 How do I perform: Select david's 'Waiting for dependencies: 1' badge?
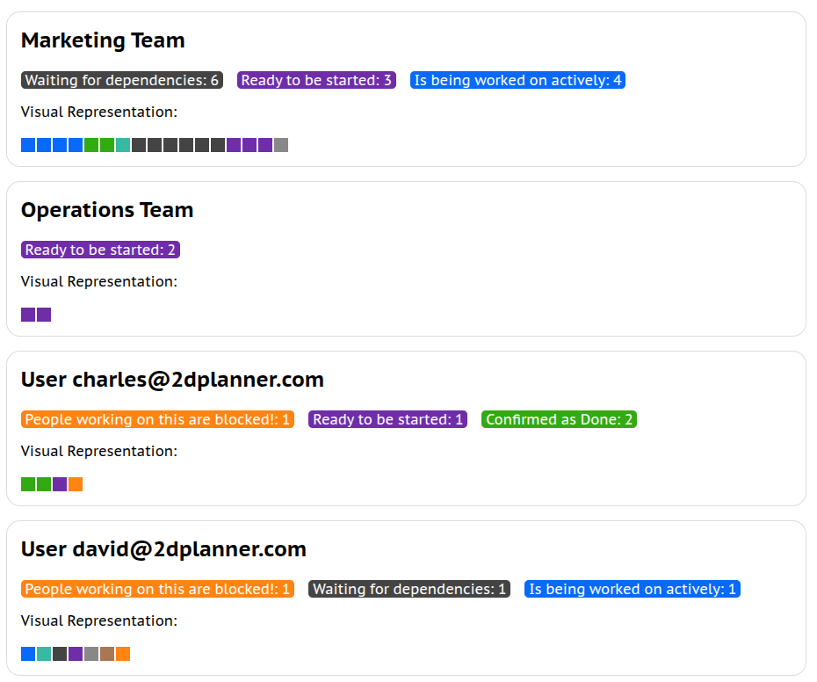(409, 590)
